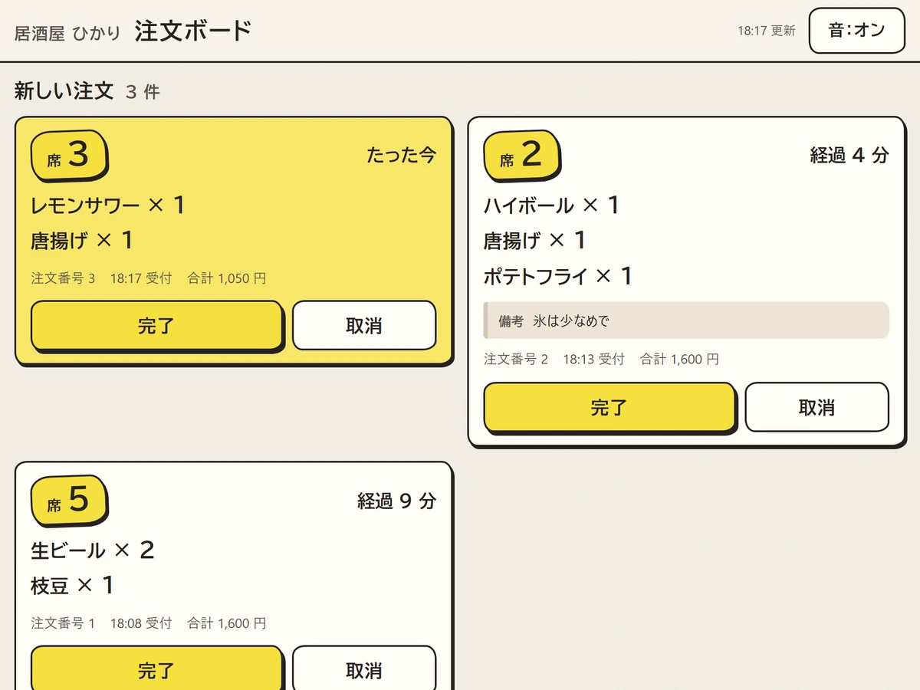Click 注文番号 3 order number text
Image resolution: width=920 pixels, height=690 pixels.
(x=64, y=278)
